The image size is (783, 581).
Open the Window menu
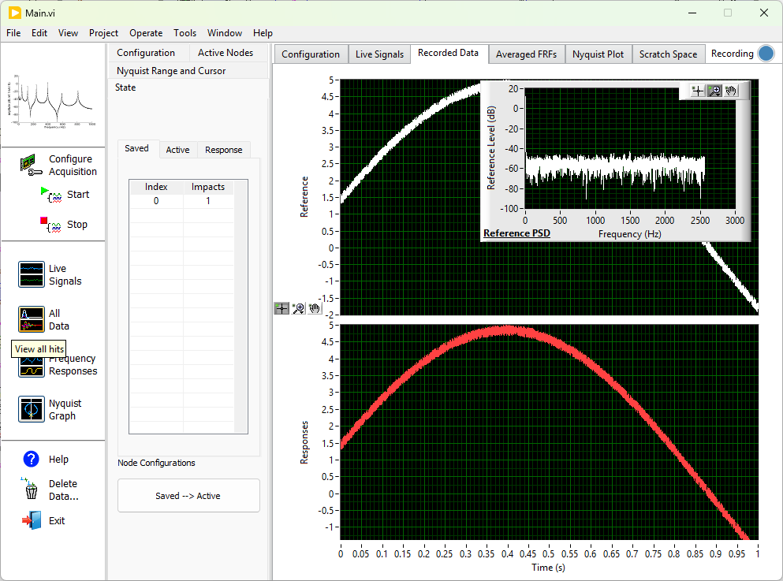[x=225, y=33]
